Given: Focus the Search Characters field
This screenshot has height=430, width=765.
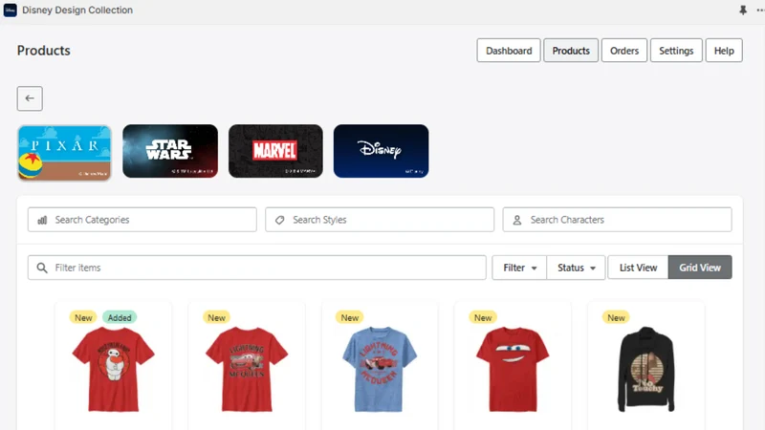Looking at the screenshot, I should [x=617, y=220].
